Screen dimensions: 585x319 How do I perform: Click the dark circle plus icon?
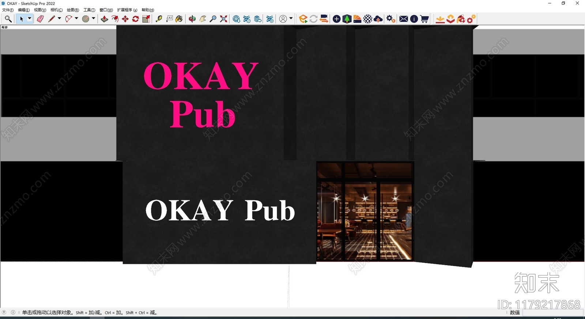coord(337,19)
